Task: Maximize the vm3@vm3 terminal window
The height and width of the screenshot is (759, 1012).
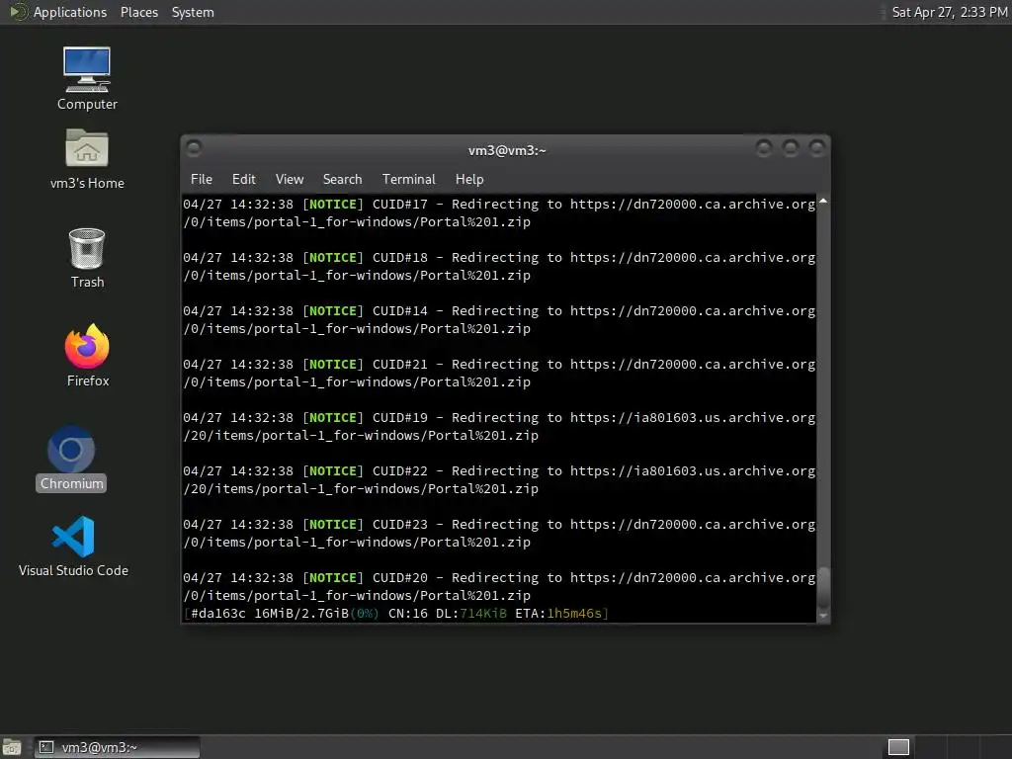Action: 790,148
